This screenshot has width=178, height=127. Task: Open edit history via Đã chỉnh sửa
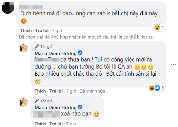pyautogui.click(x=92, y=91)
